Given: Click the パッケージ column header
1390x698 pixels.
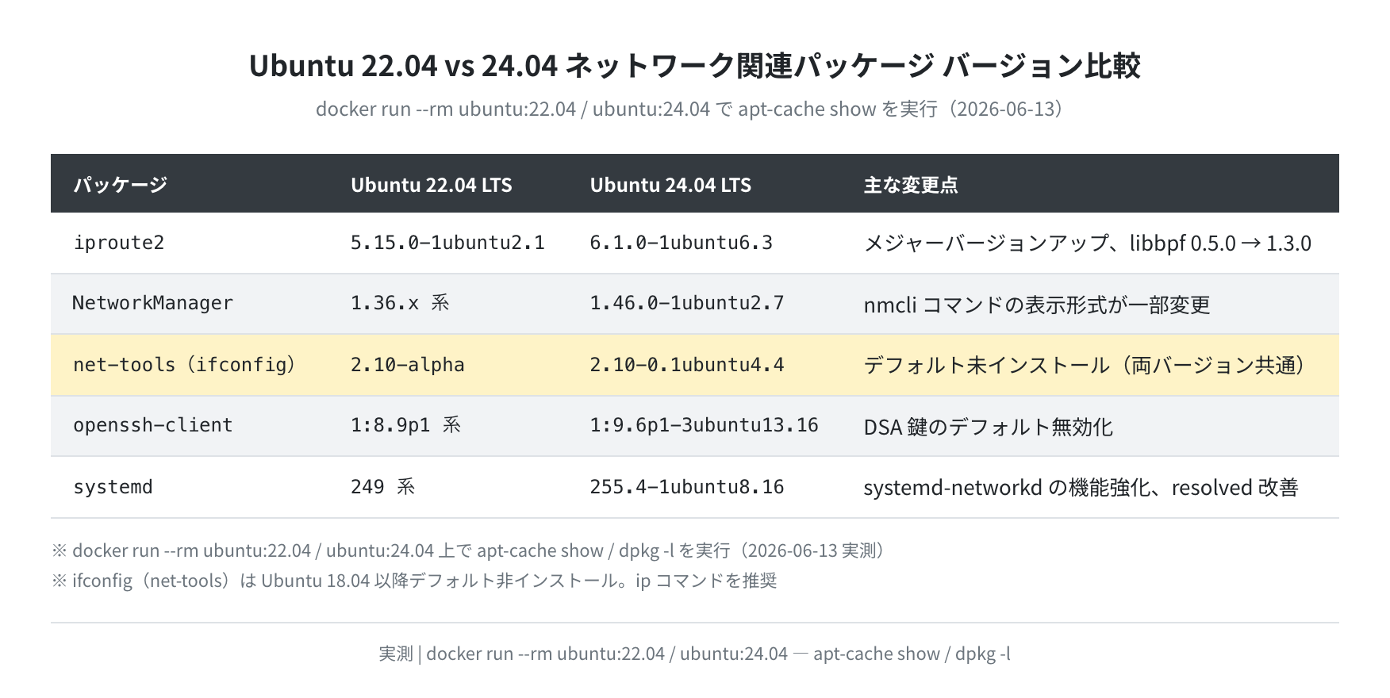Looking at the screenshot, I should [120, 185].
